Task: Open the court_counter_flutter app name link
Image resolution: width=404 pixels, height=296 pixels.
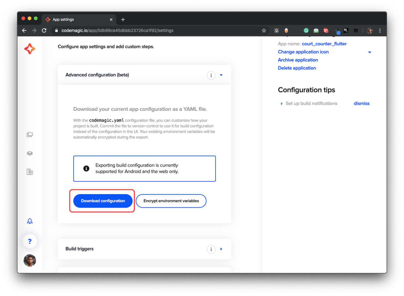Action: 324,44
